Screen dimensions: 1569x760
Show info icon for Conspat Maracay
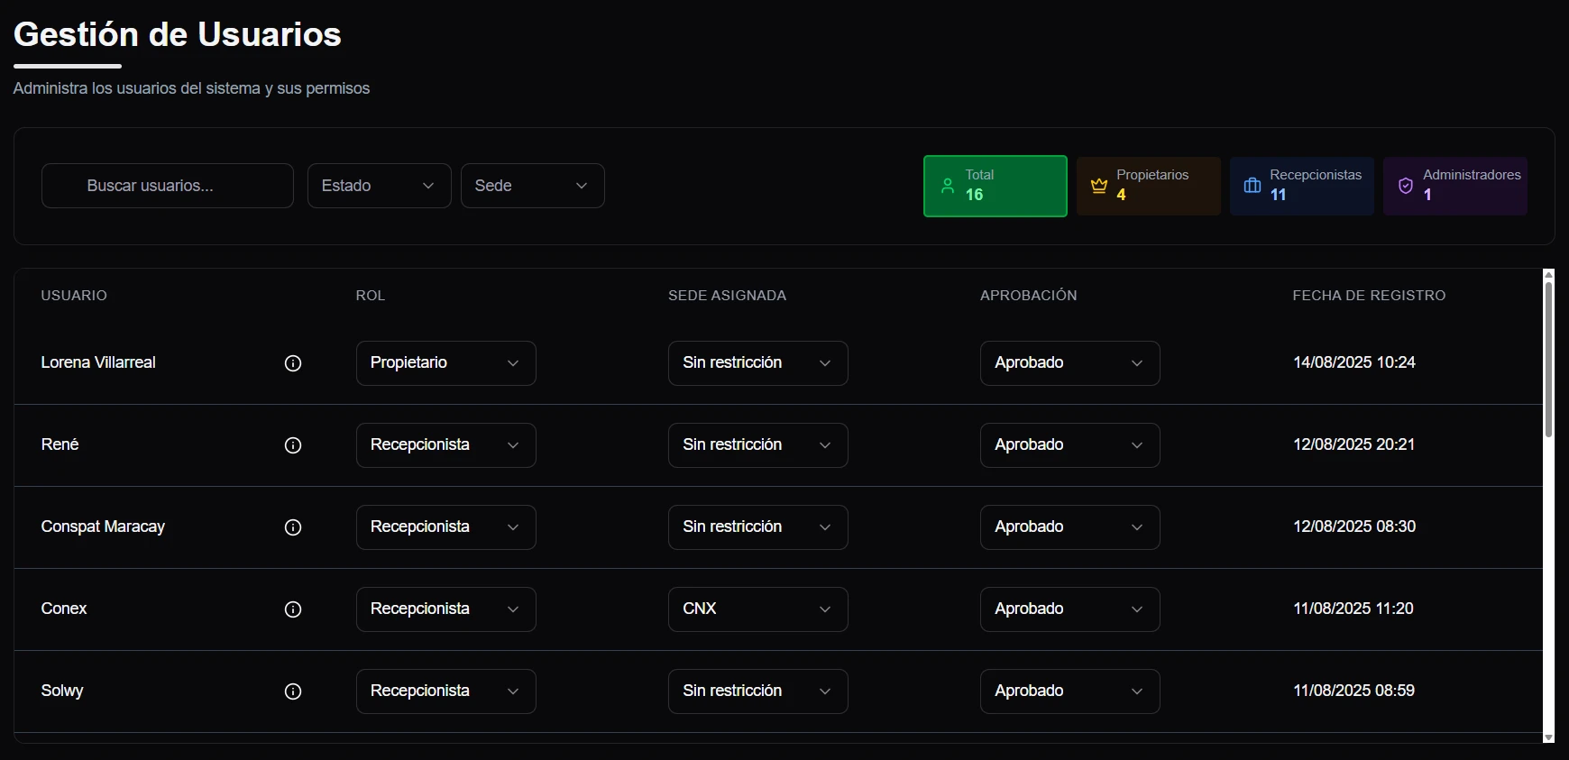[x=293, y=527]
